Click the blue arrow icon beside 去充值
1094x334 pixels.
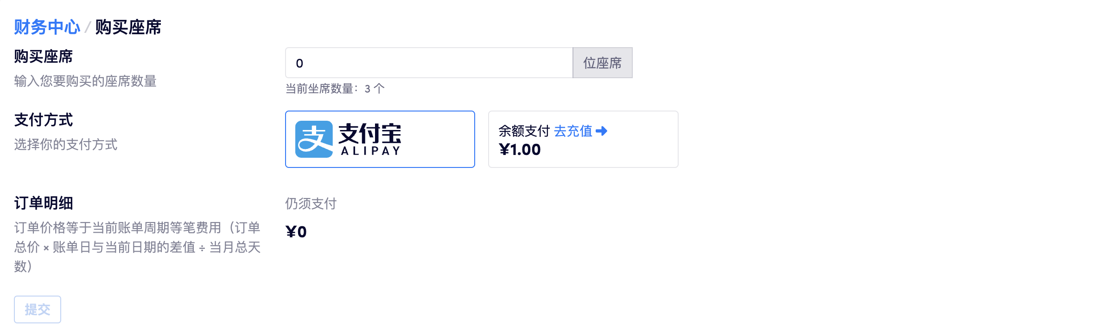pos(601,131)
